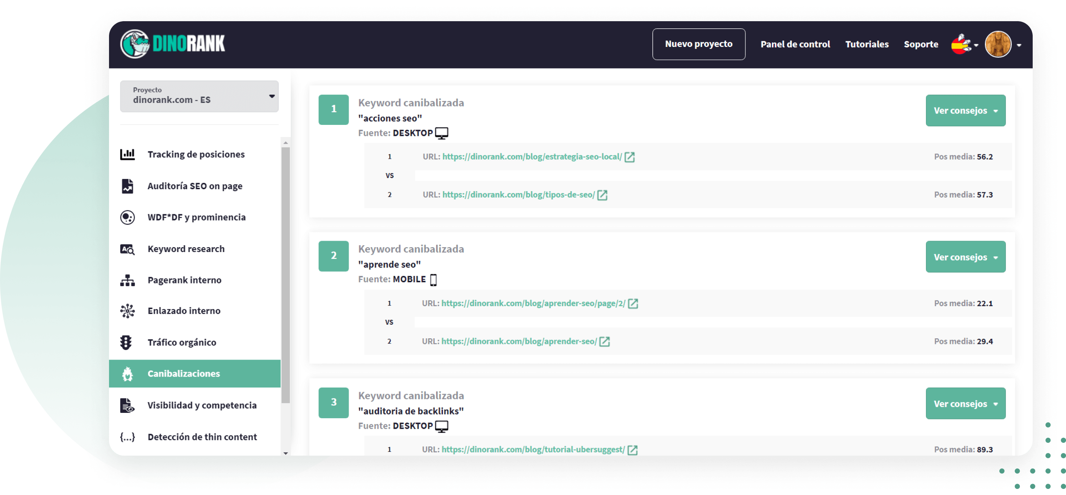
Task: Click the number 2 keyword badge
Action: tap(334, 256)
